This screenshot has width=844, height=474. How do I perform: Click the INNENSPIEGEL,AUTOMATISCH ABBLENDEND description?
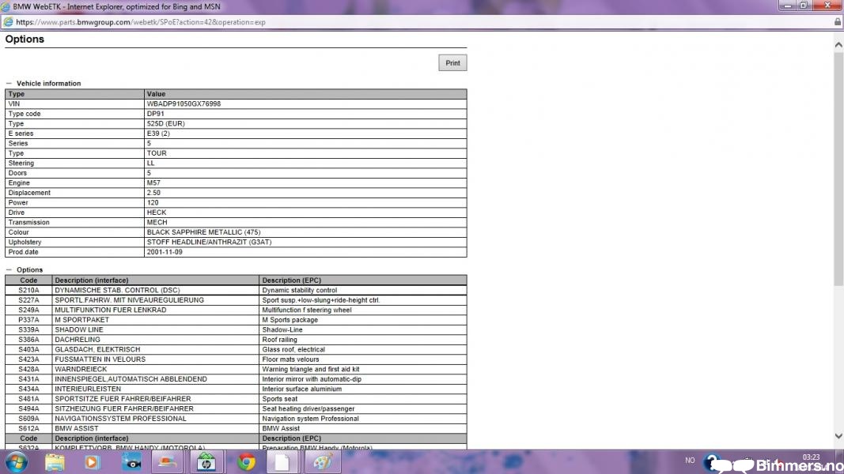pyautogui.click(x=131, y=379)
